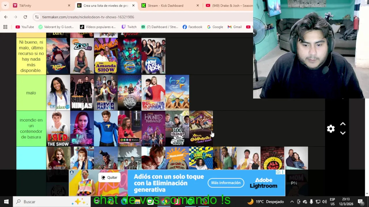Open the Windows notification center
This screenshot has width=369, height=207.
(x=360, y=202)
